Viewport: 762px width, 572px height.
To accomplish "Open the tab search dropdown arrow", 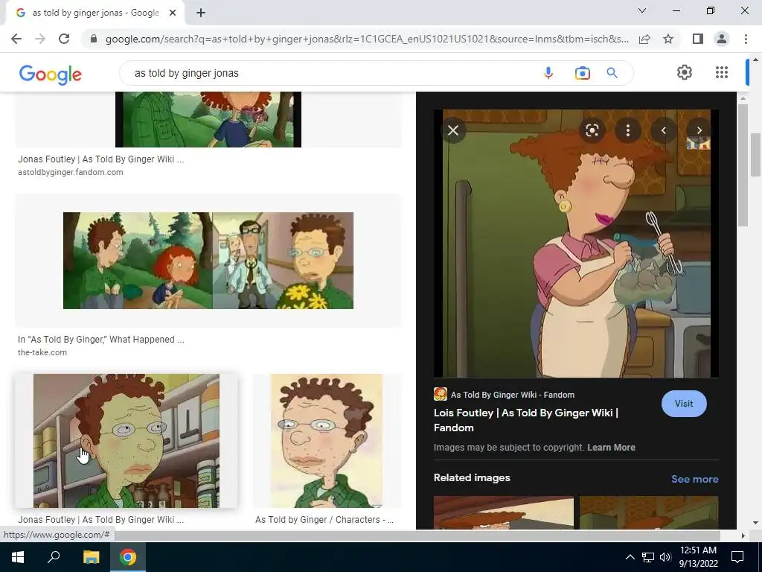I will [x=642, y=10].
